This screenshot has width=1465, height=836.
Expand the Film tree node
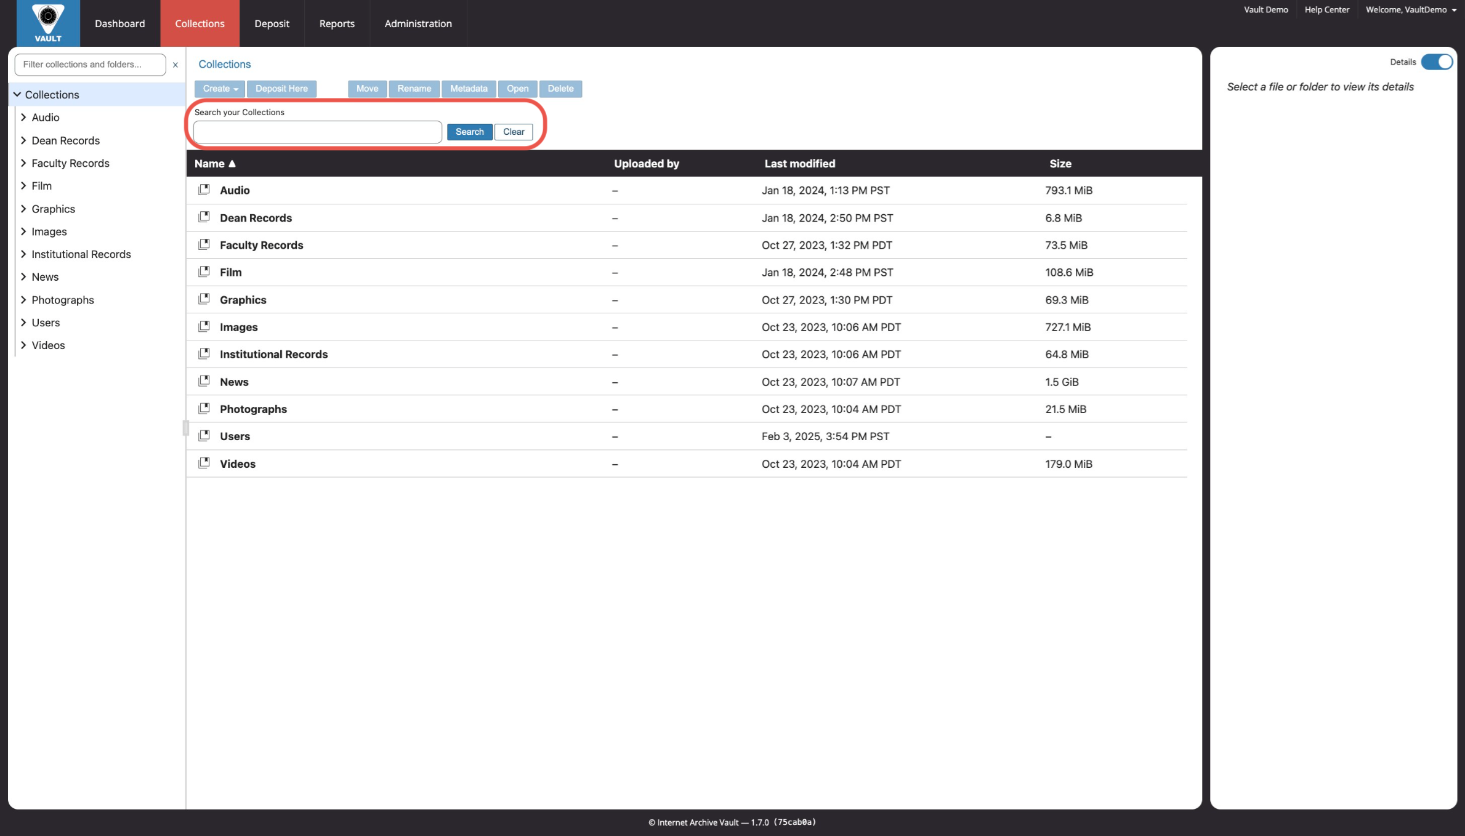[x=23, y=185]
